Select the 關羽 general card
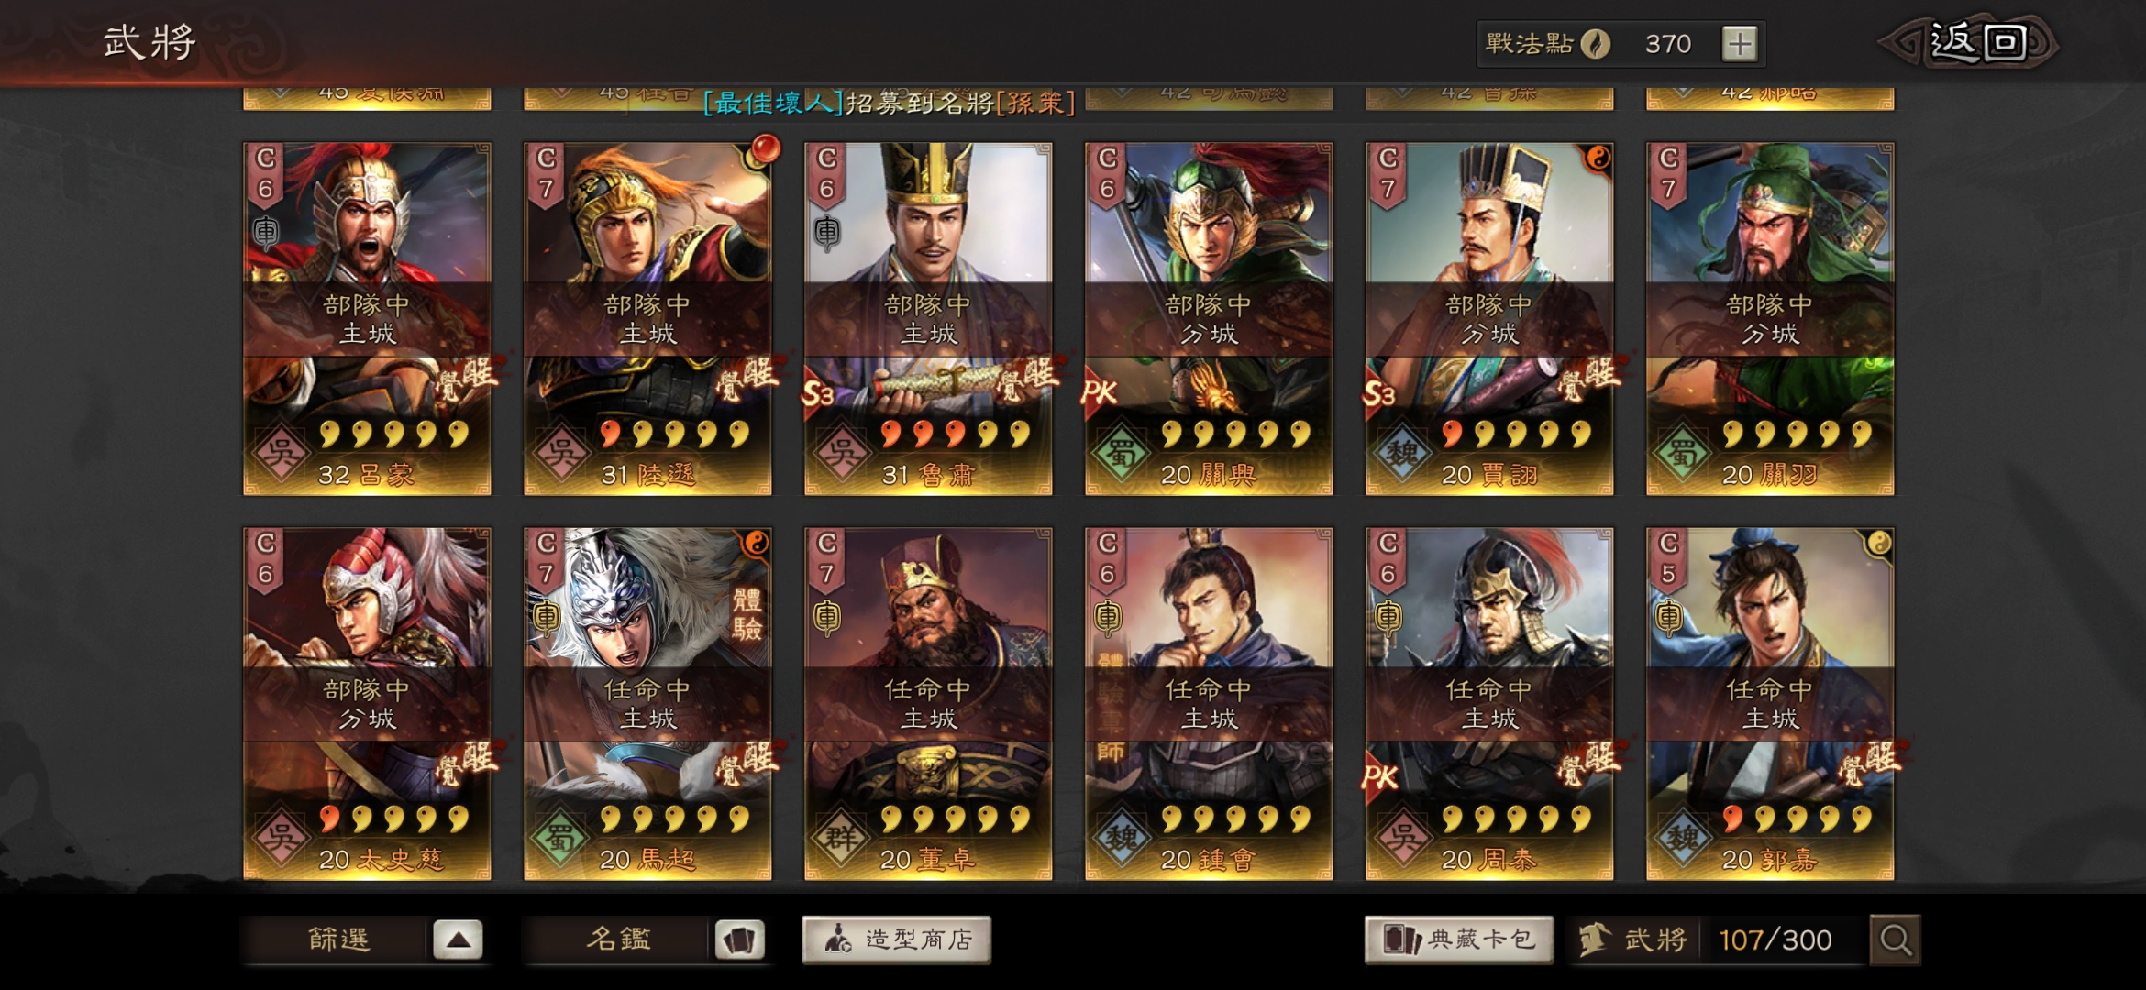2146x990 pixels. click(1770, 319)
